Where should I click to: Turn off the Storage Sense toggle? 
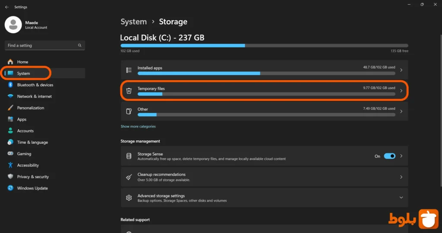pos(389,156)
